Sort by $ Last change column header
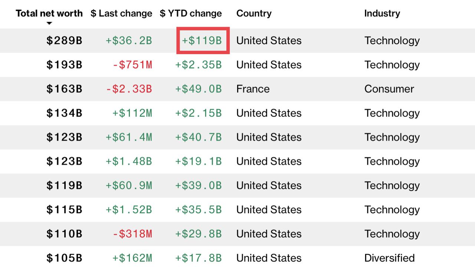Viewport: 475px width, 267px height. click(x=121, y=13)
